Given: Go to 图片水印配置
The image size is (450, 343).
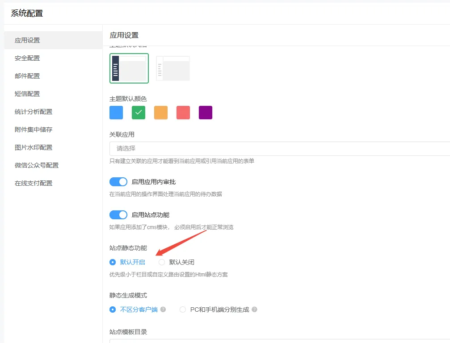Looking at the screenshot, I should pos(53,147).
